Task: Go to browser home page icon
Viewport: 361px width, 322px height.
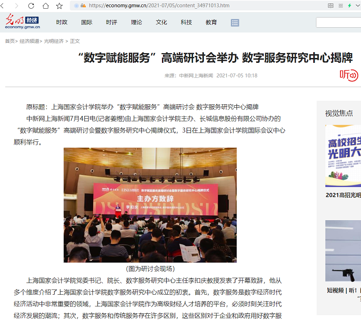Action: [x=45, y=6]
